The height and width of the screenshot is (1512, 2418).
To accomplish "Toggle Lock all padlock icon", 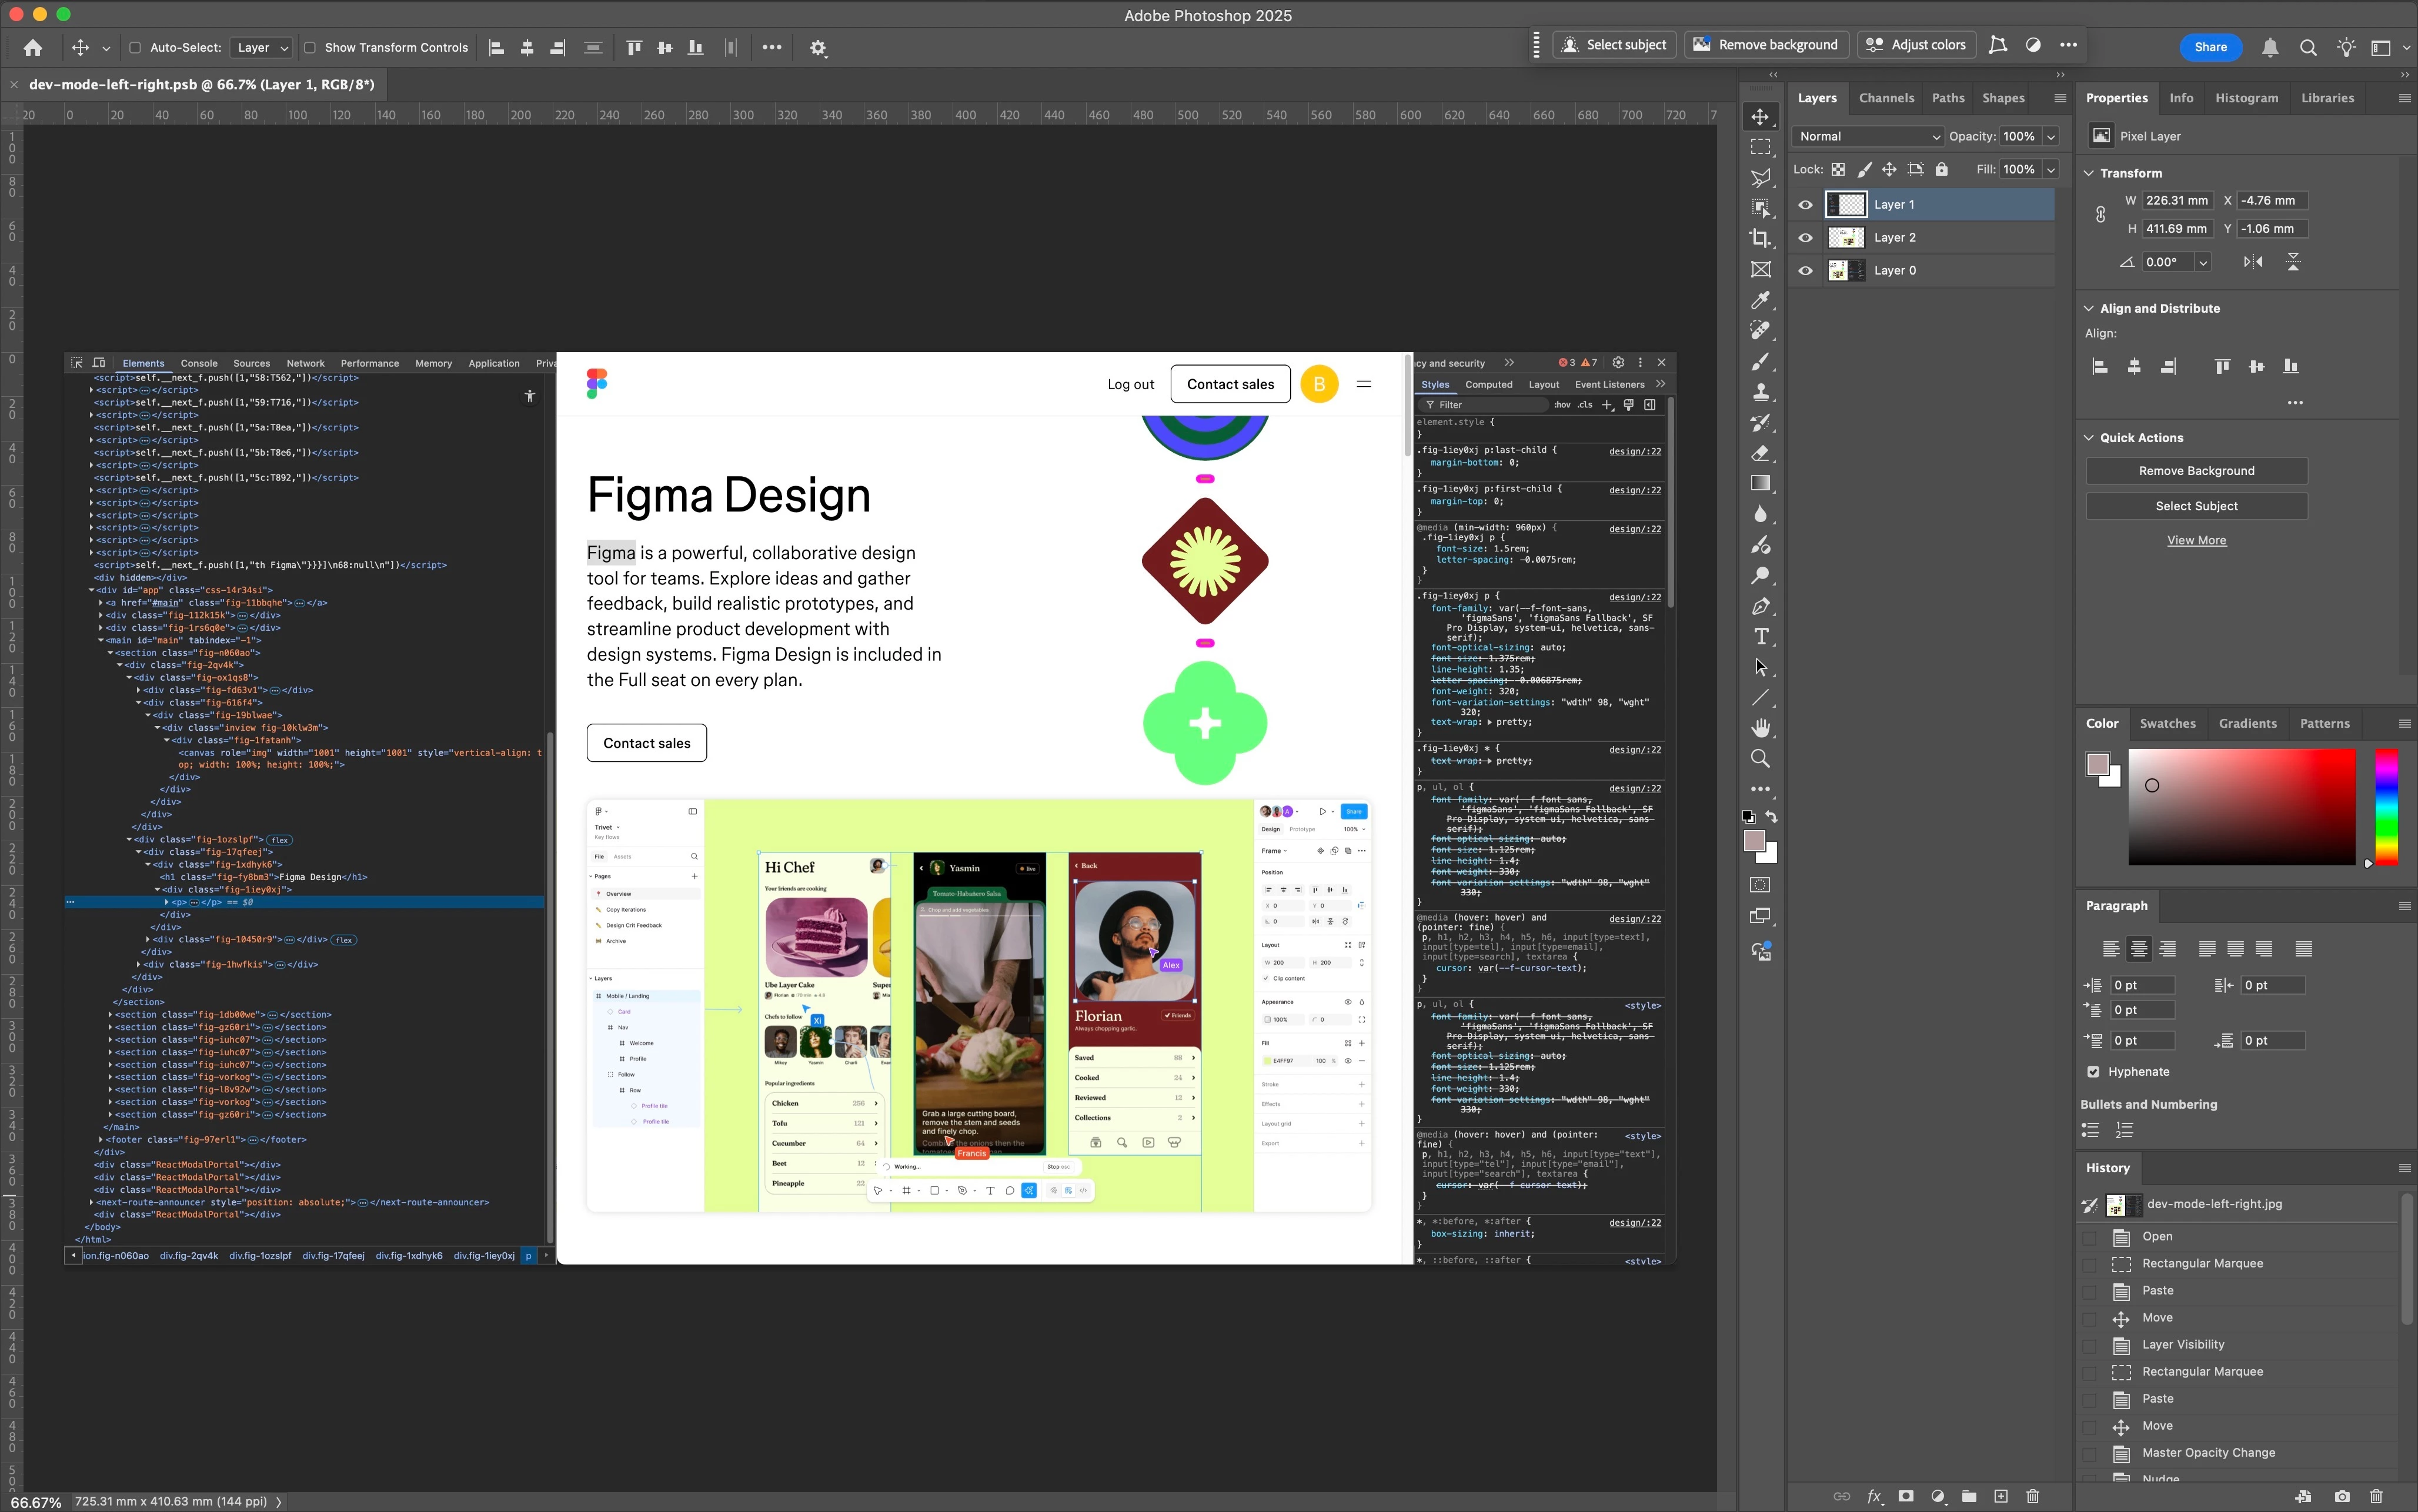I will coord(1941,169).
